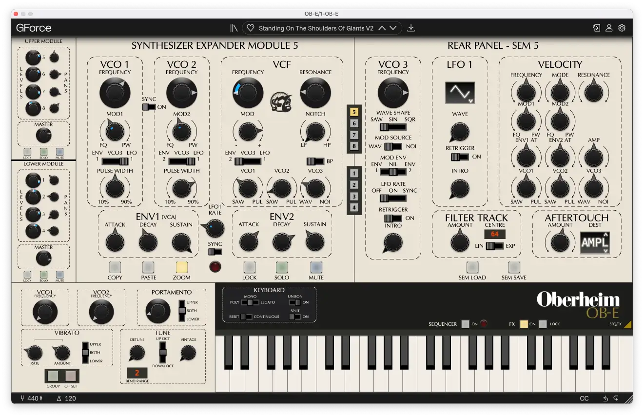
Task: Click the VCF RESONANCE knob
Action: 315,93
